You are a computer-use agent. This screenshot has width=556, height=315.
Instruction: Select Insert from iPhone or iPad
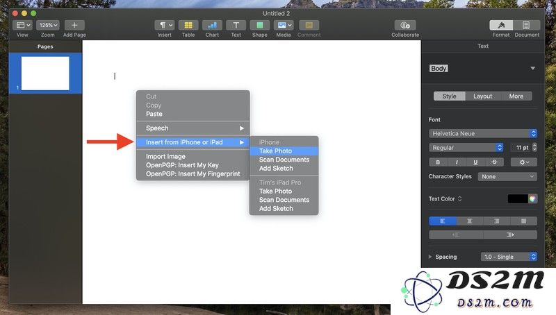pyautogui.click(x=193, y=142)
